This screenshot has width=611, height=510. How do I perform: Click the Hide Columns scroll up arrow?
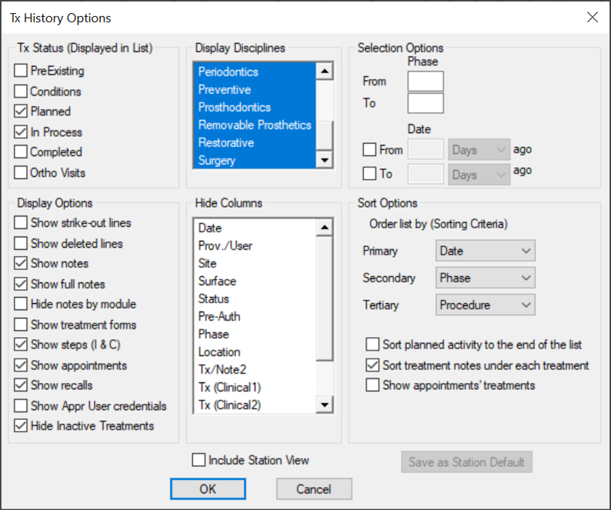pyautogui.click(x=325, y=228)
